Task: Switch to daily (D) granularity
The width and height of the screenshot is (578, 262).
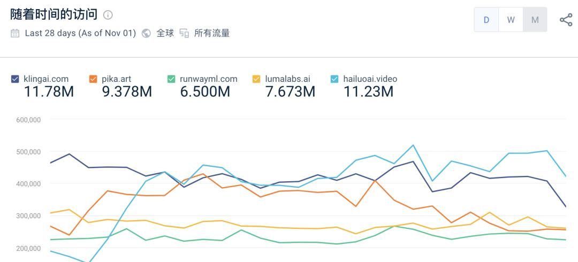Action: pos(486,20)
